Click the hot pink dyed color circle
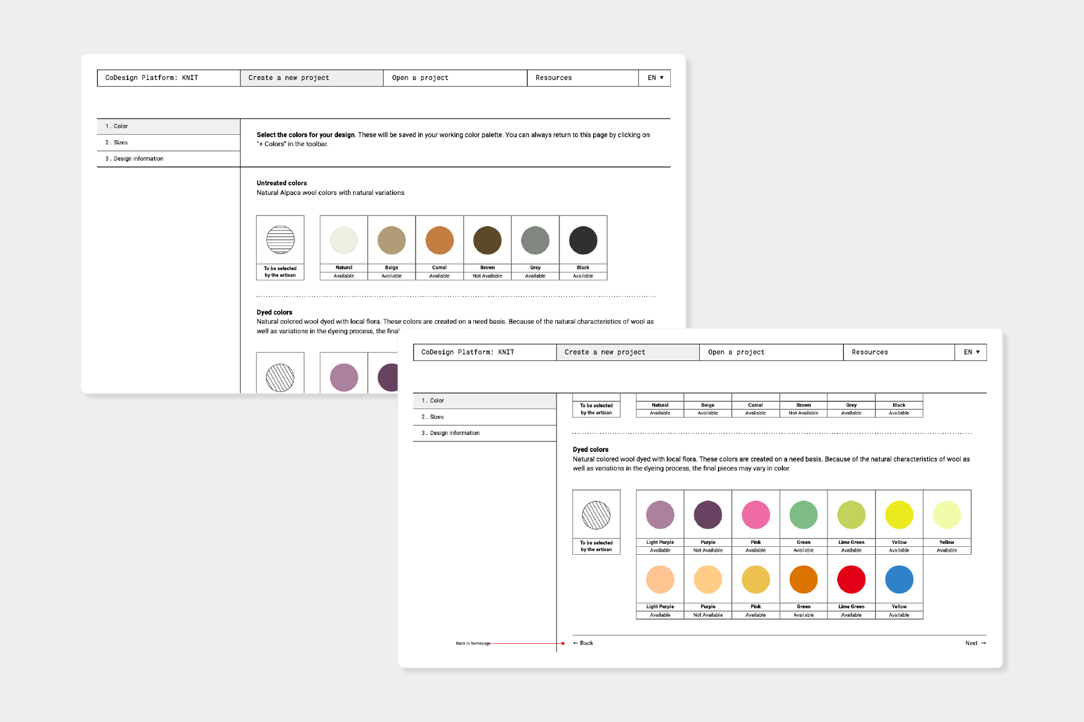Screen dimensions: 1084x722 [756, 515]
